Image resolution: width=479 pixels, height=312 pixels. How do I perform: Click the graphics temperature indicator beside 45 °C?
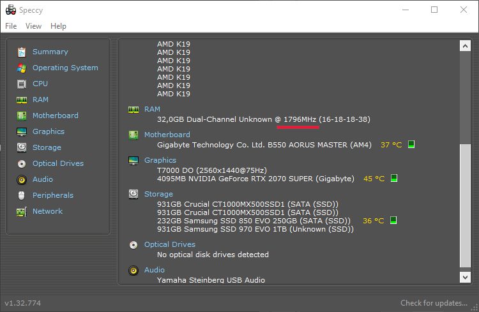tap(394, 179)
